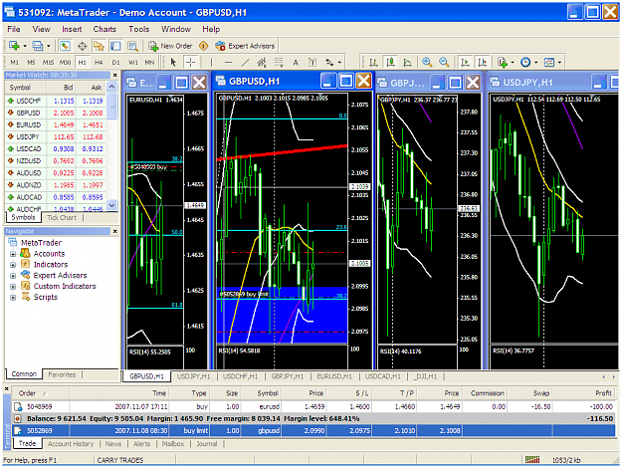Choose the Fibonacci retracement tool

[x=279, y=62]
